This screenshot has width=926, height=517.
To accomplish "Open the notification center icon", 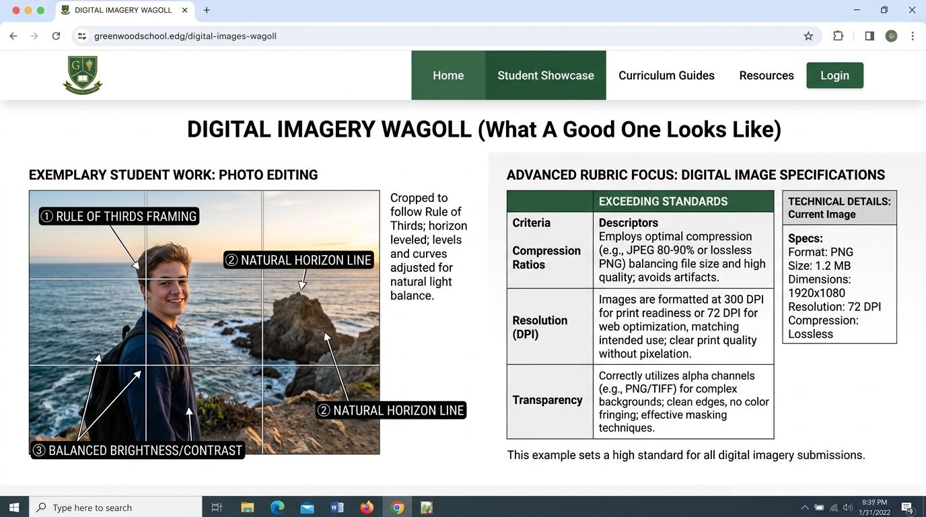I will coord(906,508).
